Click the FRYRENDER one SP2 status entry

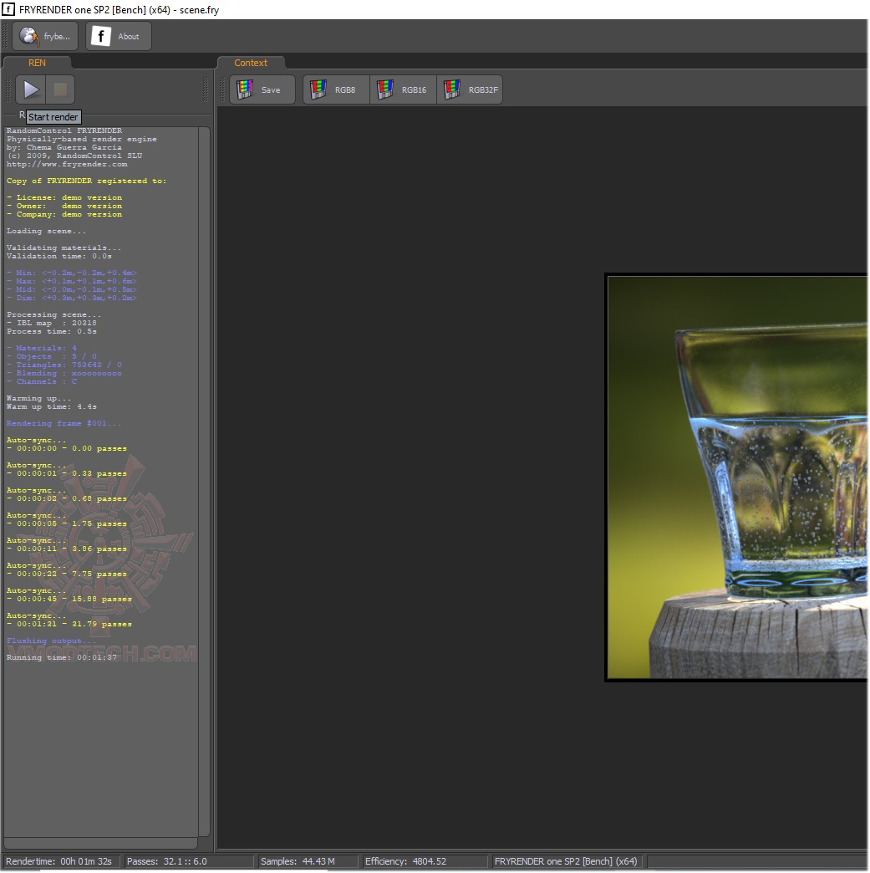pos(566,861)
